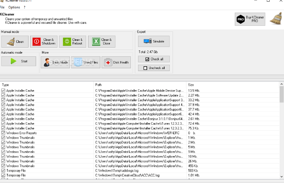This screenshot has height=183, width=284.
Task: Select path ending with Bonjour64
Action: point(140,119)
